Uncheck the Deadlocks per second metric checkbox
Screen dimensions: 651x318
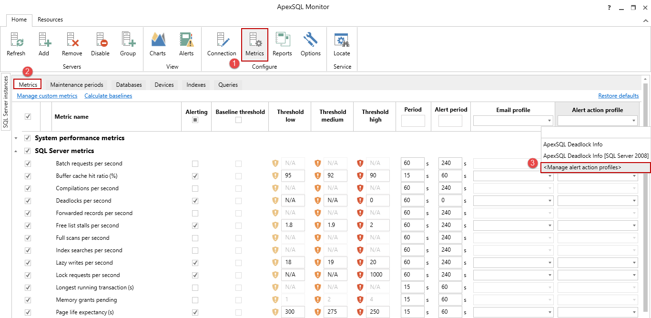pos(28,201)
